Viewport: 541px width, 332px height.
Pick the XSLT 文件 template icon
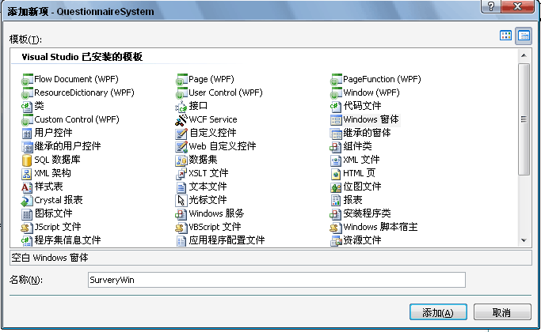pos(181,174)
